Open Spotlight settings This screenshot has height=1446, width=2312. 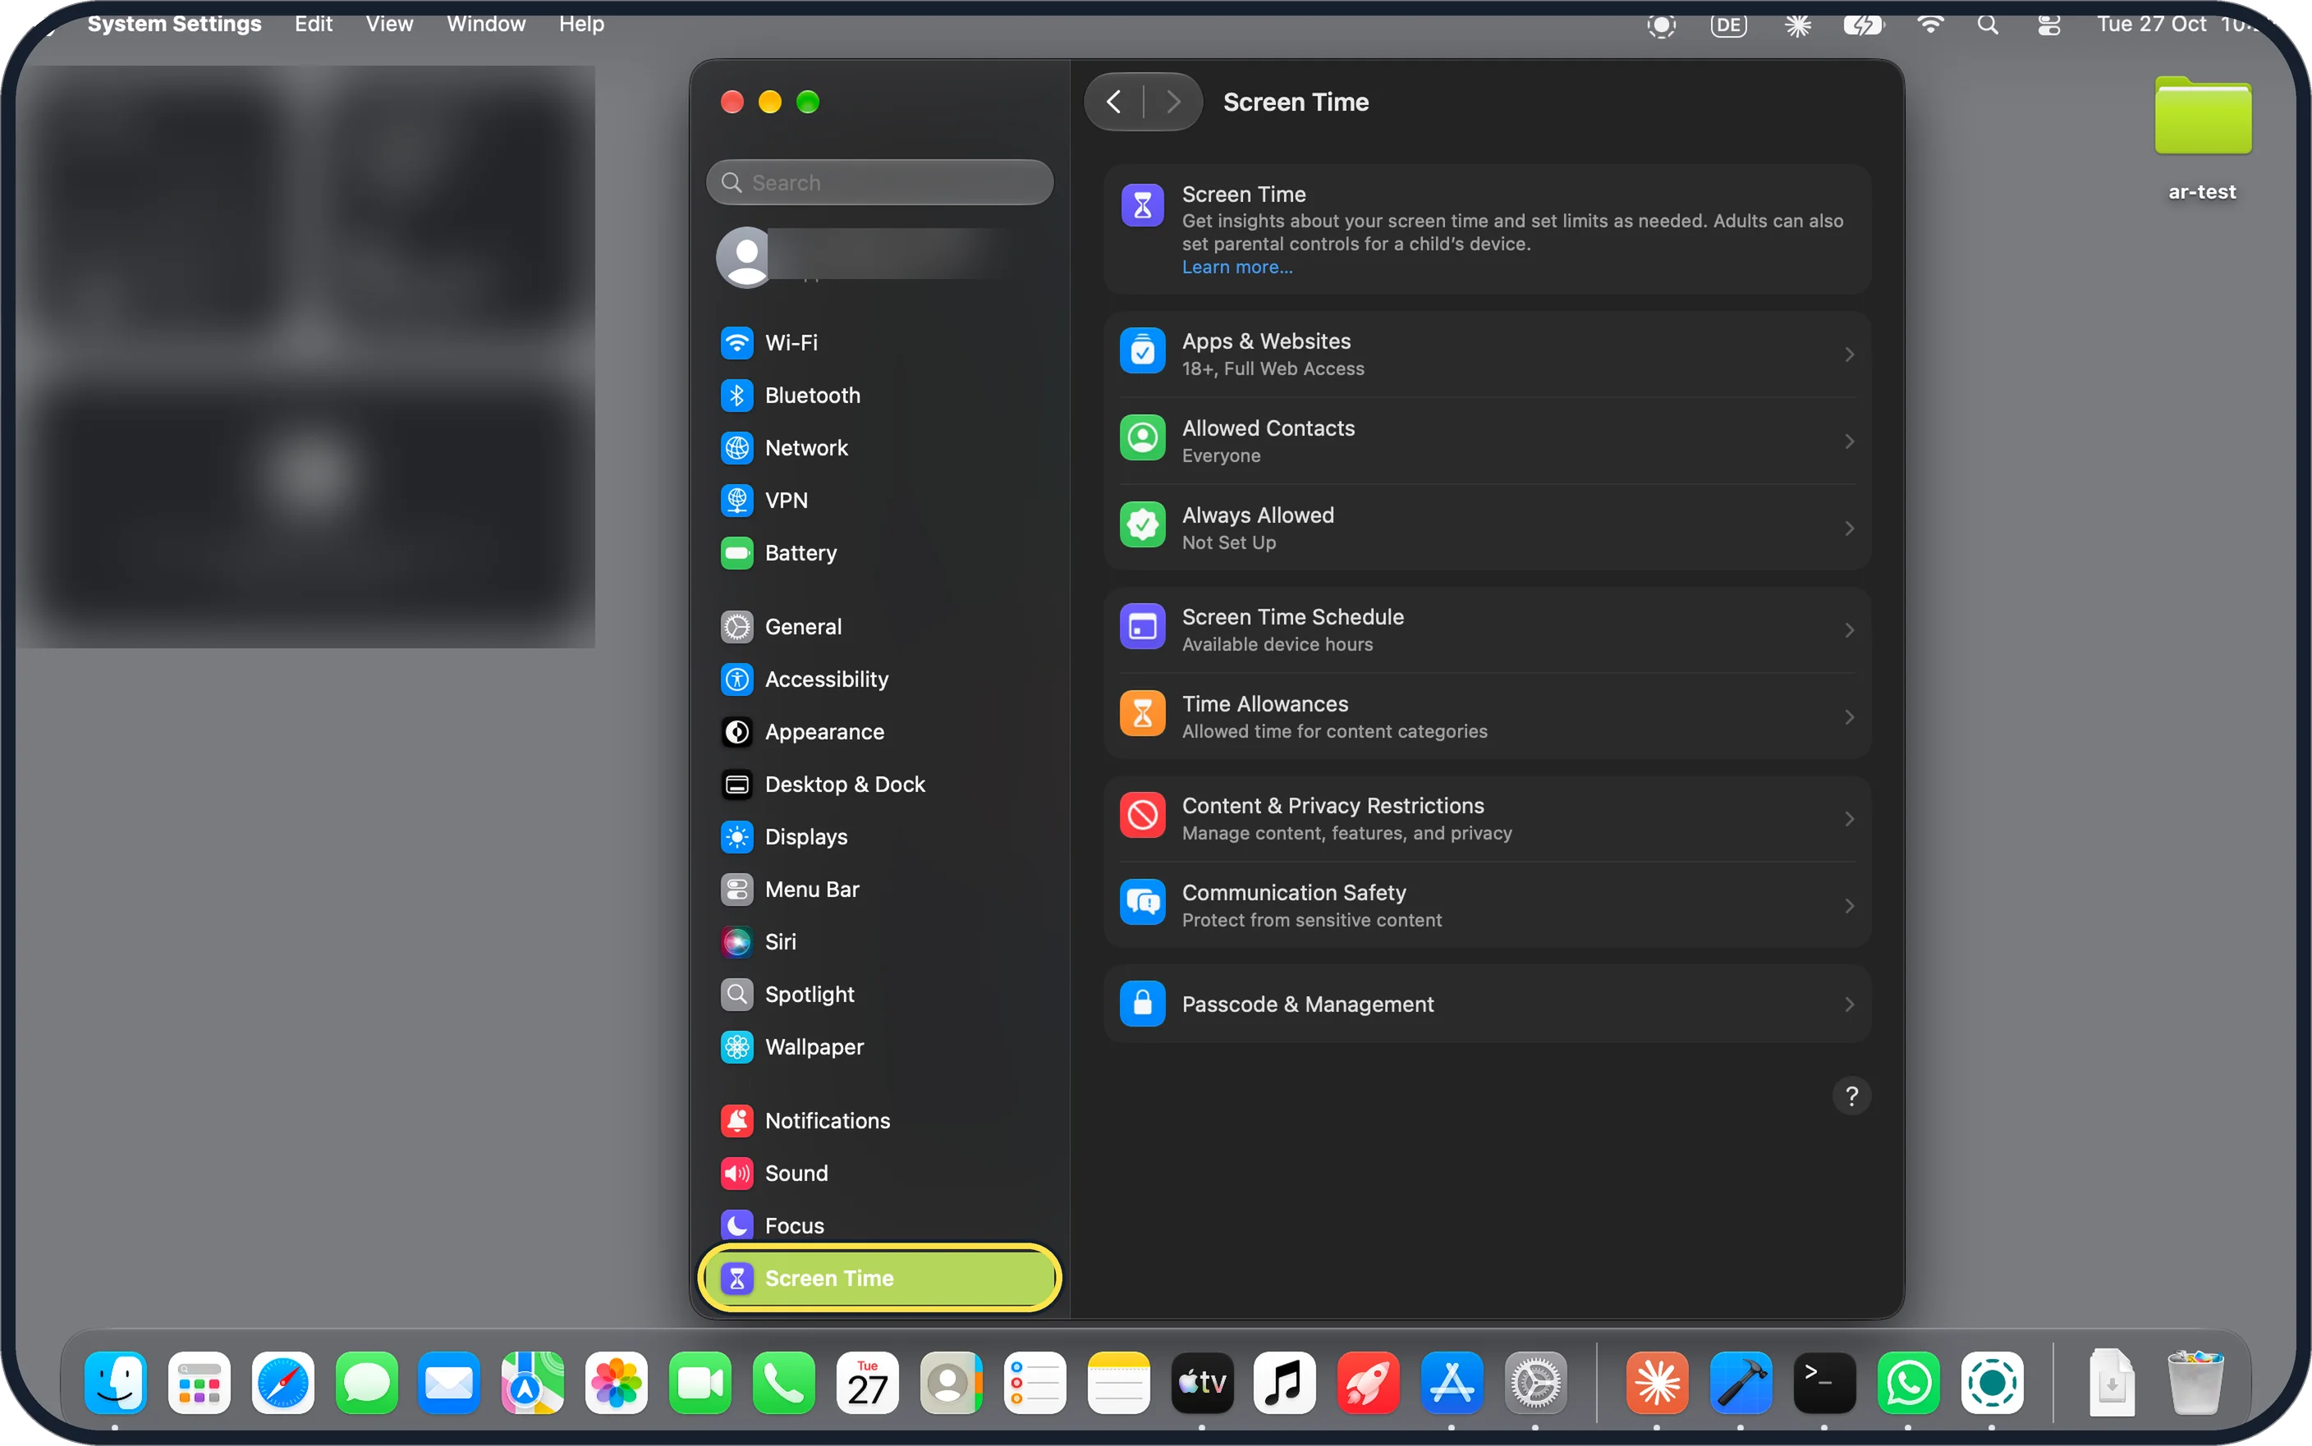[878, 995]
